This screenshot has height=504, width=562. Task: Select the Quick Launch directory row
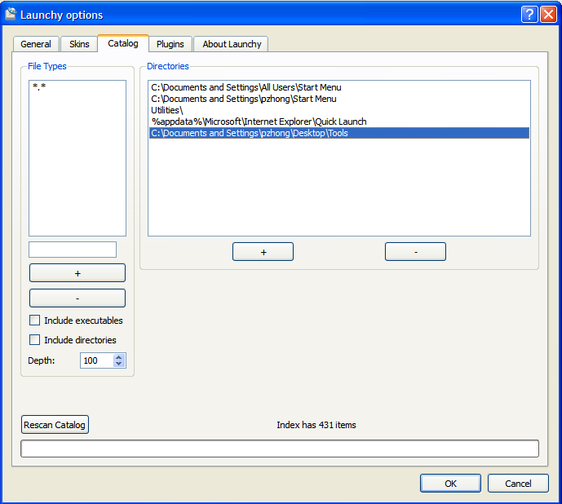click(339, 122)
